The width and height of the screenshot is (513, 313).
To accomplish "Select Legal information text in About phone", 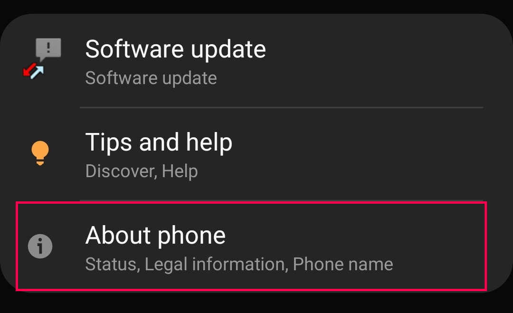I will (x=216, y=264).
